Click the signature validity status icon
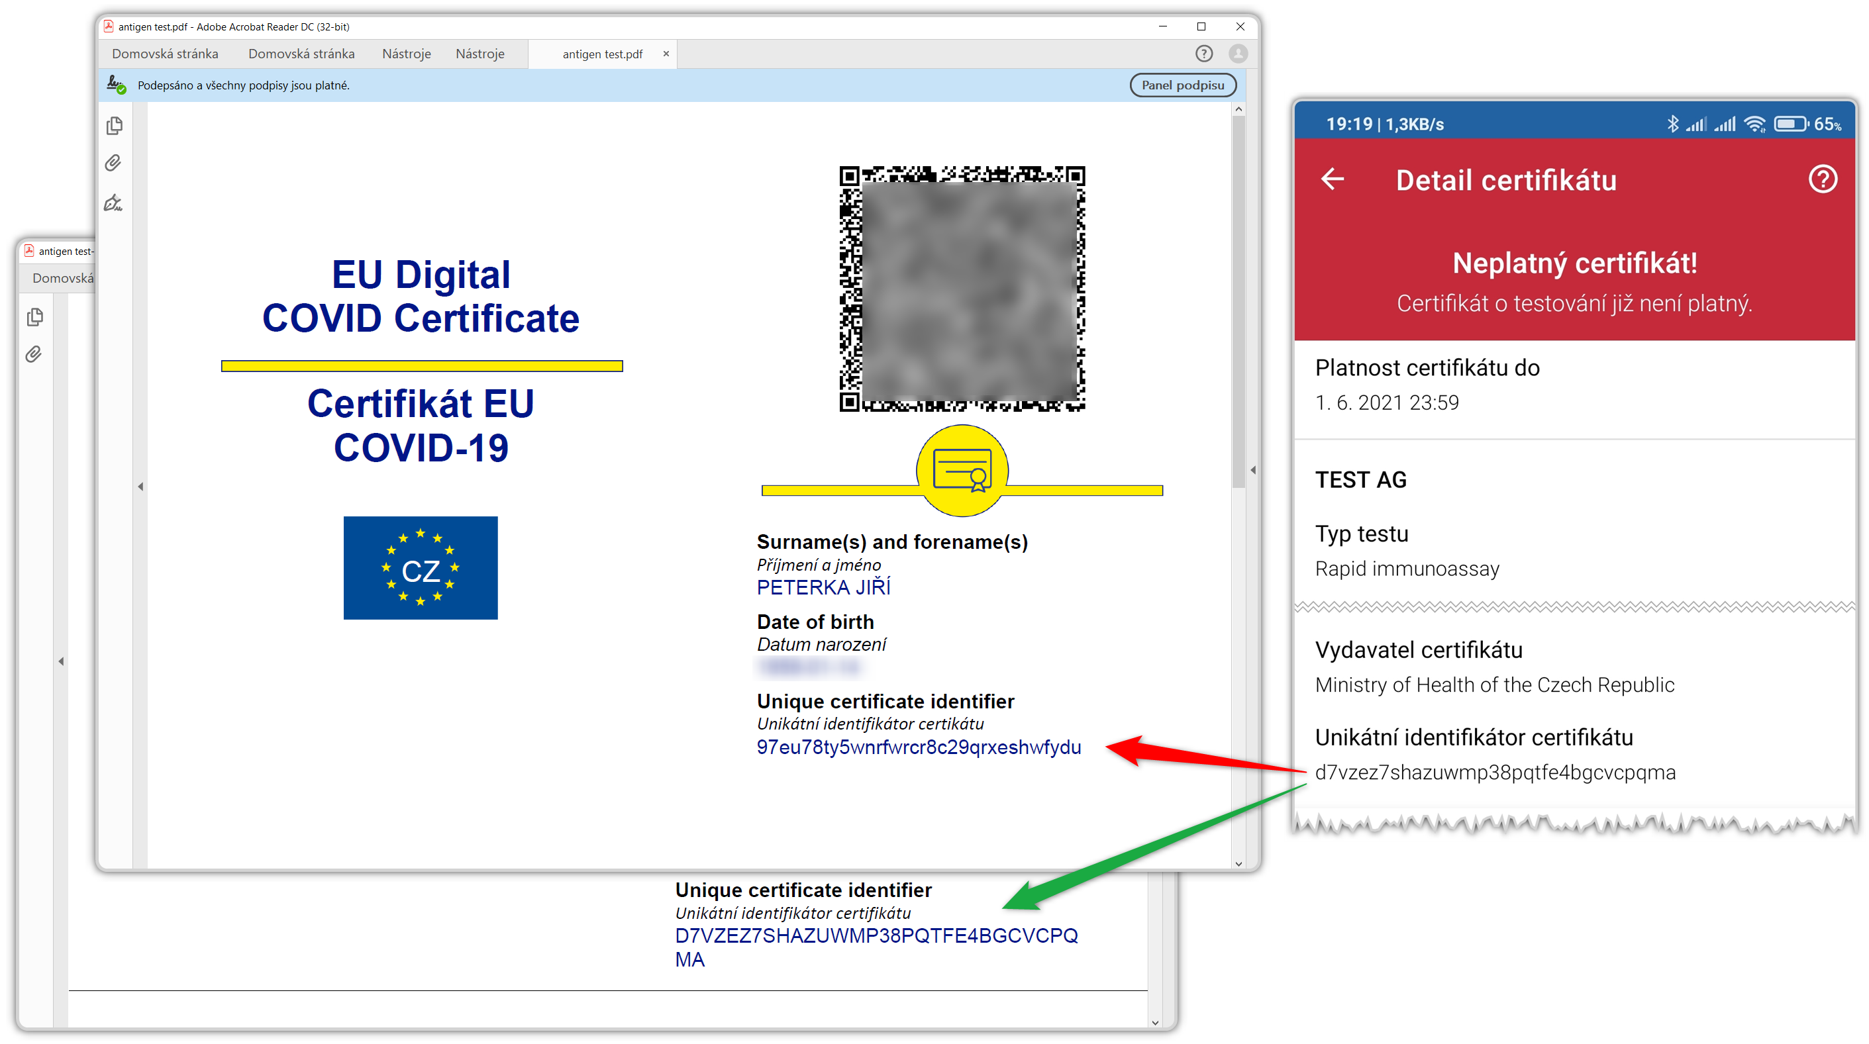 tap(116, 85)
